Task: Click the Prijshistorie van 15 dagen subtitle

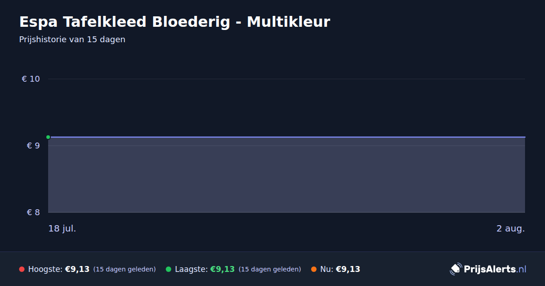Action: pos(72,39)
